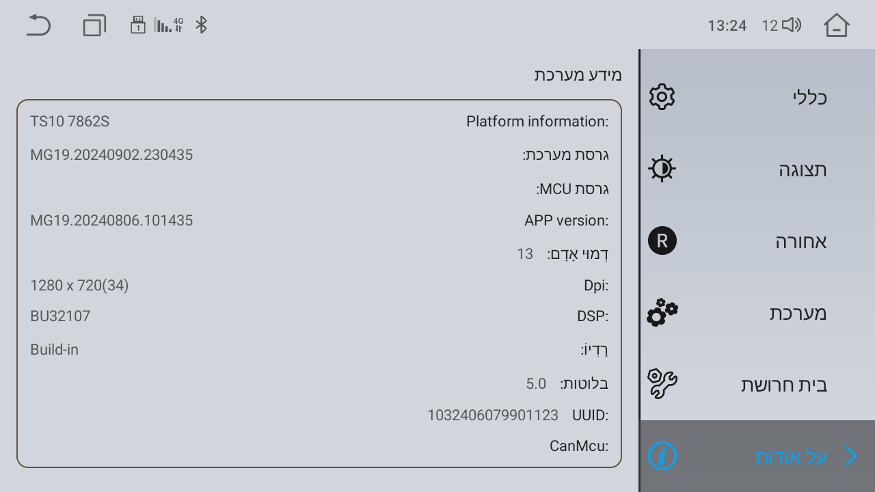Click the wrench icon for בית חרושת
The height and width of the screenshot is (492, 875).
pos(662,384)
